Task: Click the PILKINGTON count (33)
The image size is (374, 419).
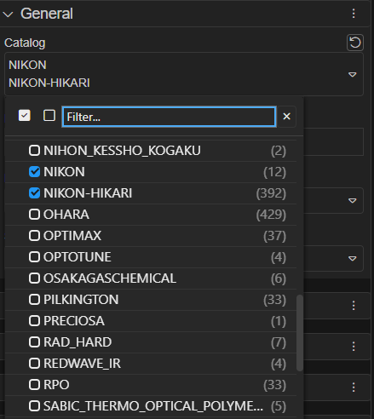Action: 274,300
